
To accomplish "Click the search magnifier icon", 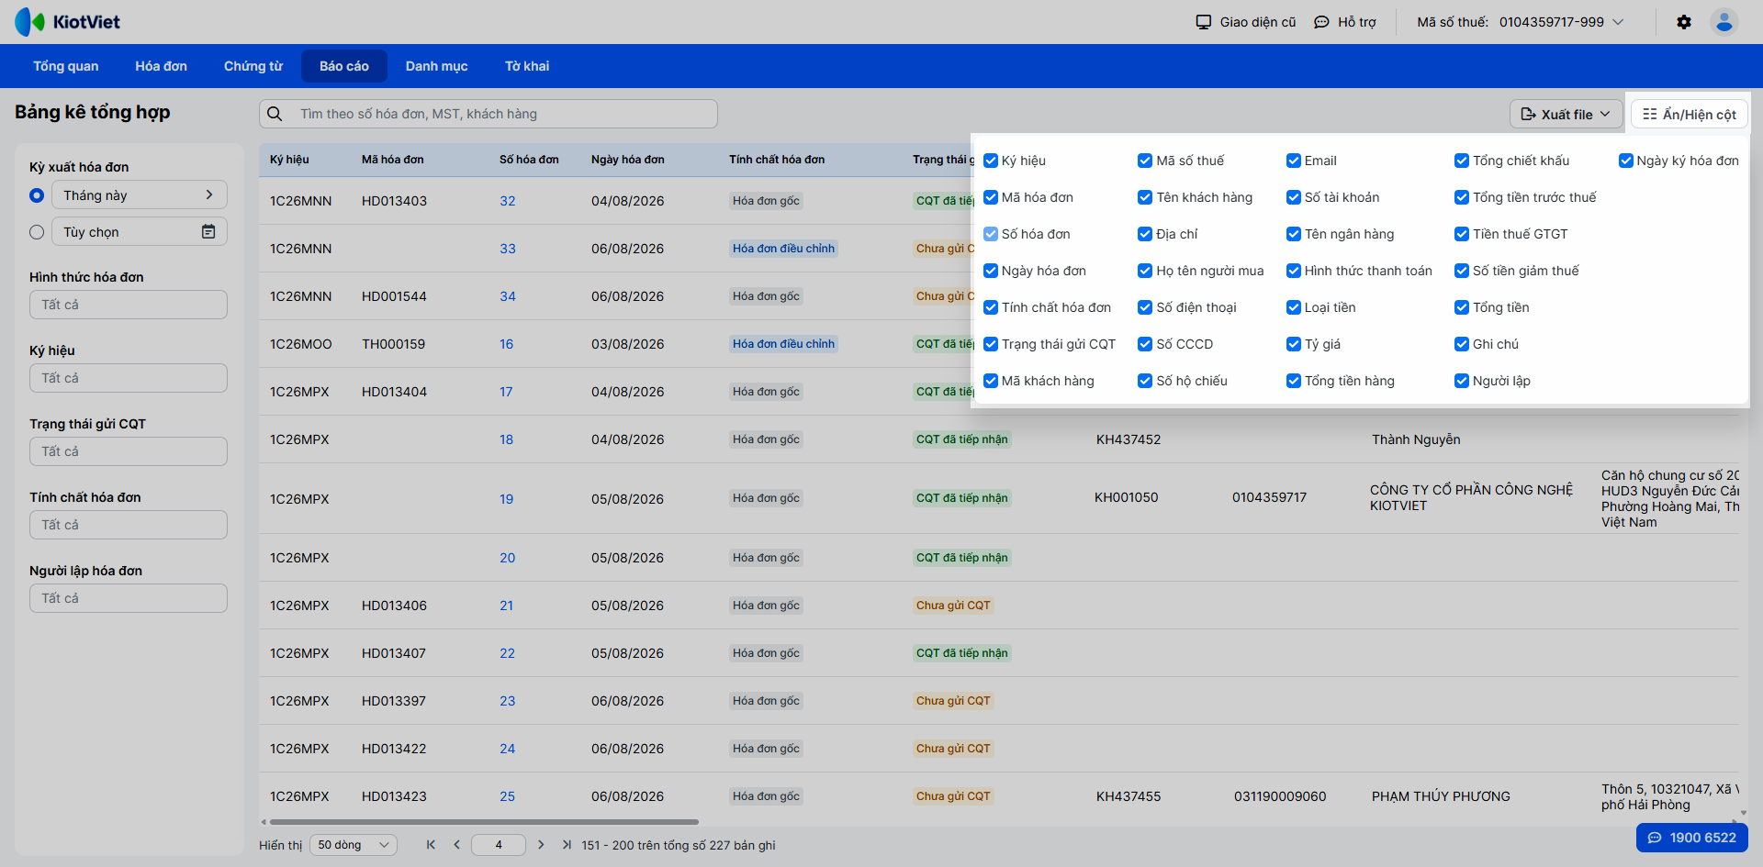I will (x=275, y=114).
